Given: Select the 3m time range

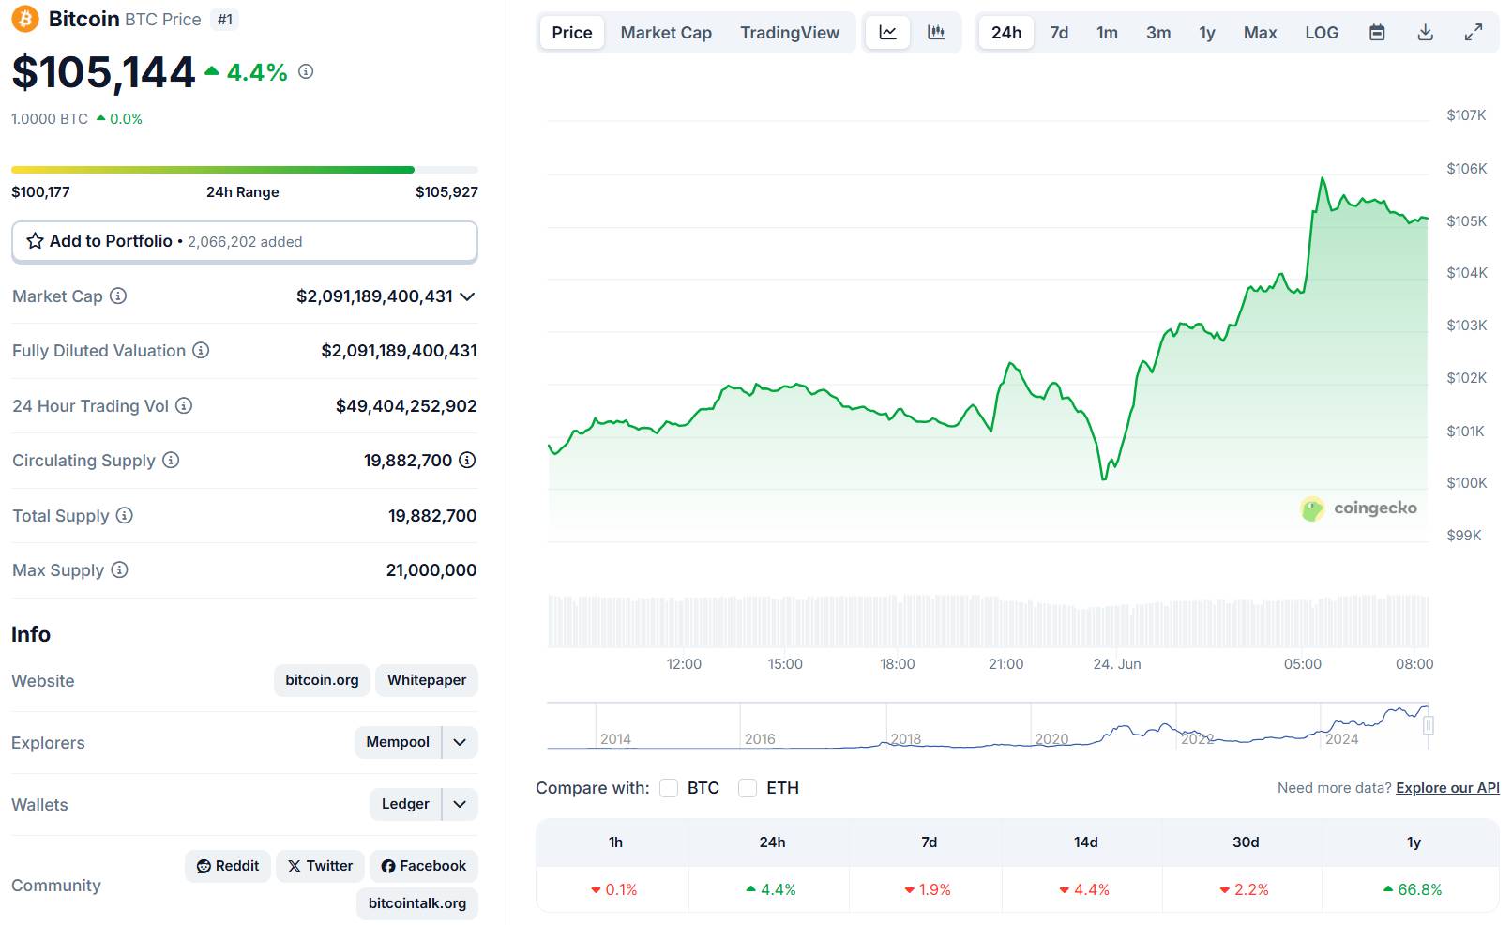Looking at the screenshot, I should pos(1158,33).
